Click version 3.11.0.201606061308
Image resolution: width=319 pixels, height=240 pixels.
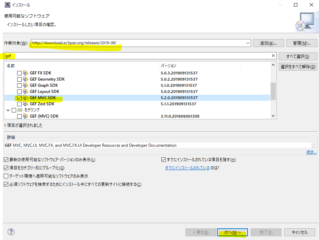tap(180, 116)
